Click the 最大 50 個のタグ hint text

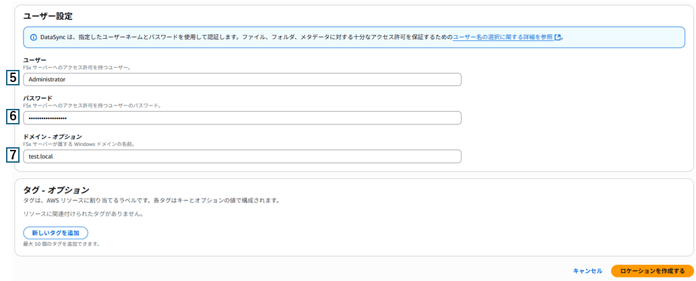click(61, 243)
